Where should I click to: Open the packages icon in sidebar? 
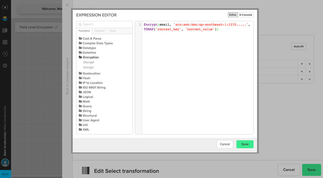5,18
